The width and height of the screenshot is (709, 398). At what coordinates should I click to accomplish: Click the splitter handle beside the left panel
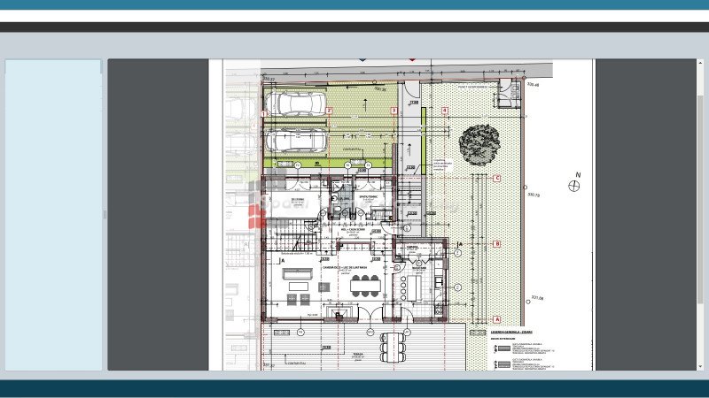pyautogui.click(x=105, y=214)
